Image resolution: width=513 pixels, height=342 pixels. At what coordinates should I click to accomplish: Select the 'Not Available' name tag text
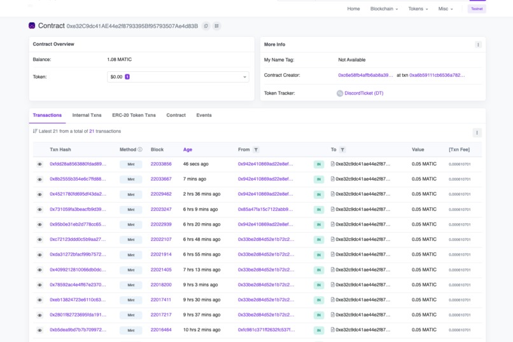(x=352, y=60)
